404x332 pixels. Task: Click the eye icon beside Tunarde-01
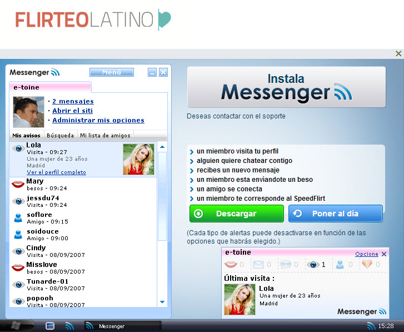[18, 285]
